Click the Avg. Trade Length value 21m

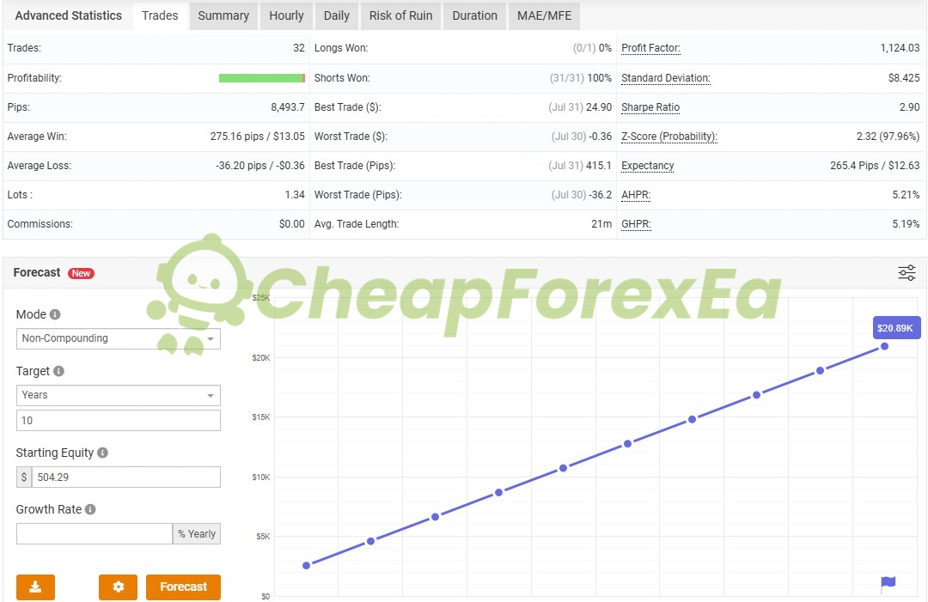tap(601, 224)
